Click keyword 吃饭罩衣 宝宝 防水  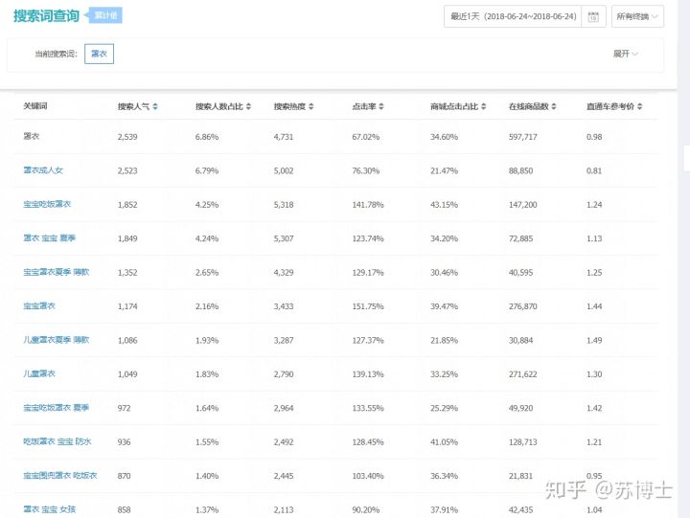click(57, 441)
